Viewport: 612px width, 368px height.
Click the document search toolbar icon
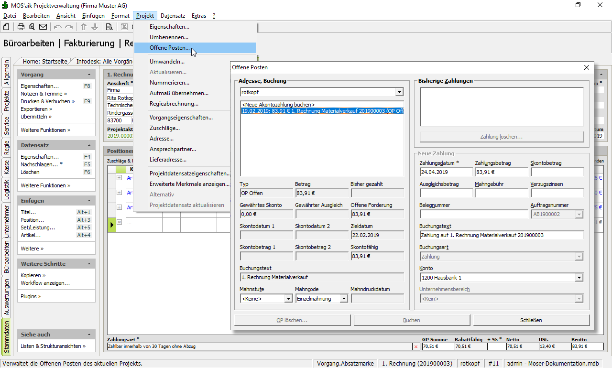tap(109, 27)
